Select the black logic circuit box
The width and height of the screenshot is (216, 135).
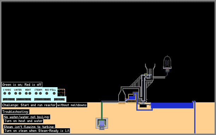coord(61,92)
